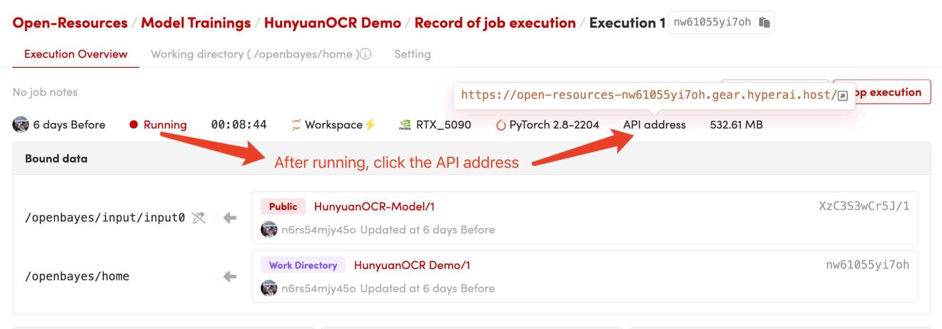The width and height of the screenshot is (942, 329).
Task: Copy the execution ID nw61055yi7oh
Action: pyautogui.click(x=764, y=22)
